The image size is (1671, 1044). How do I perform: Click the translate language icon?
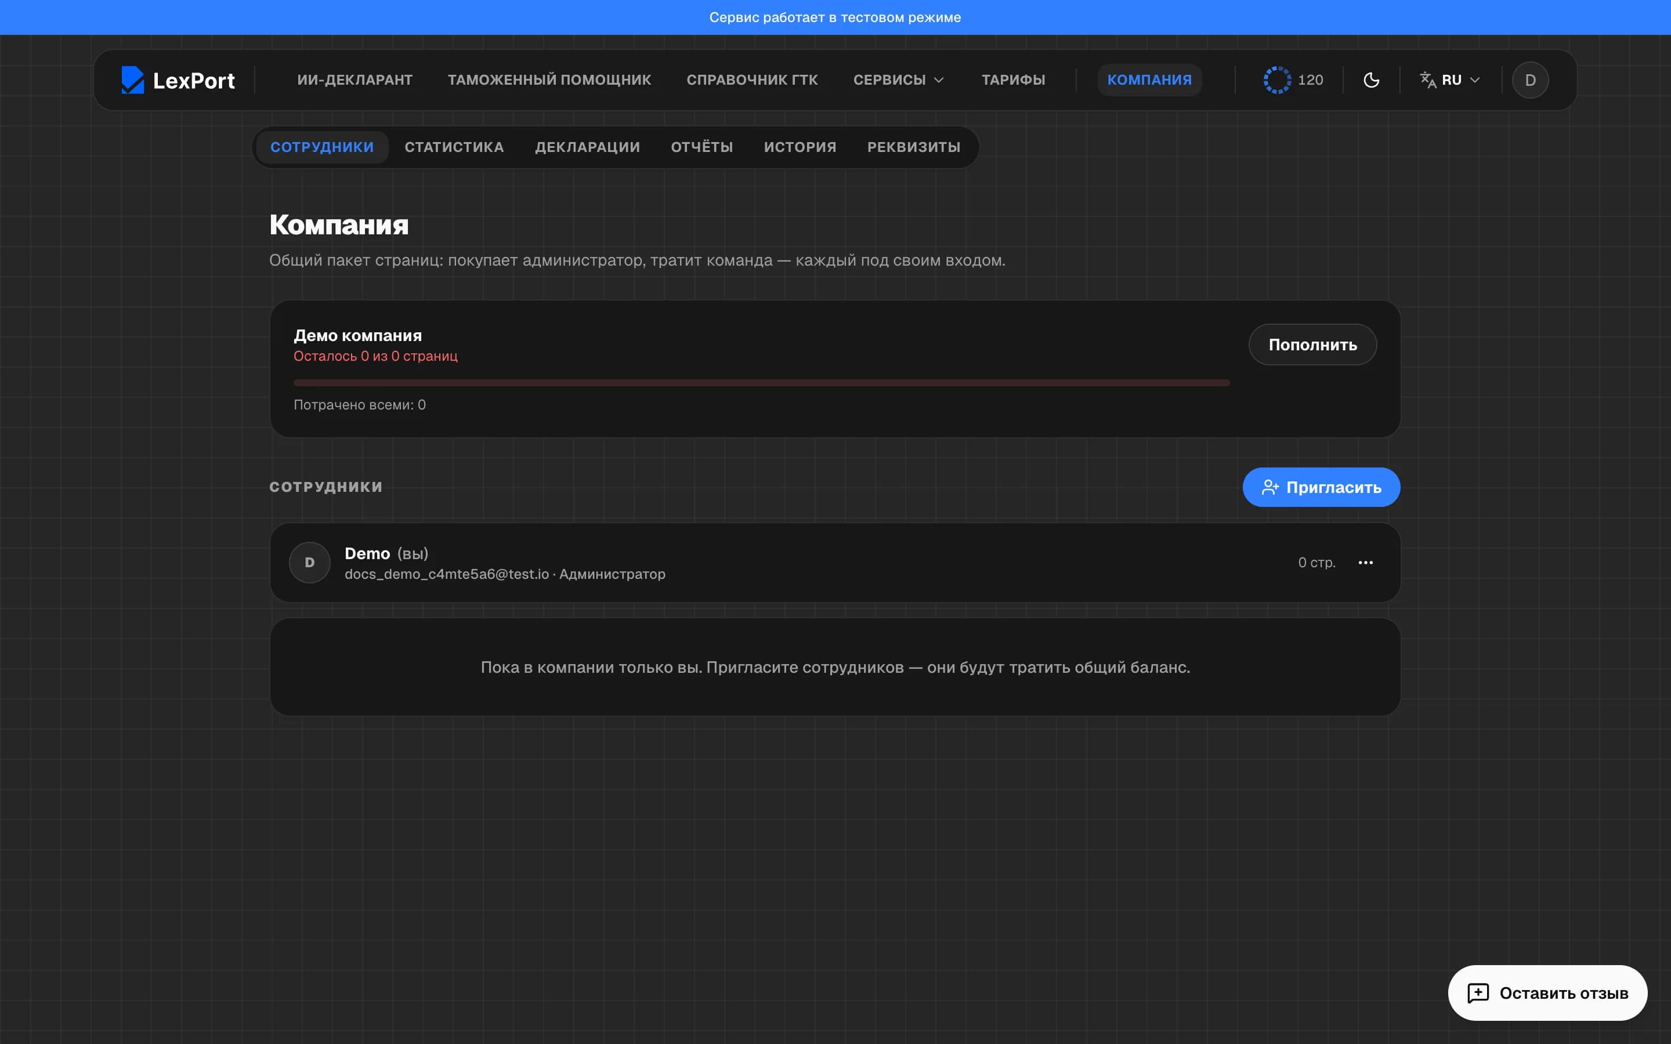coord(1428,80)
